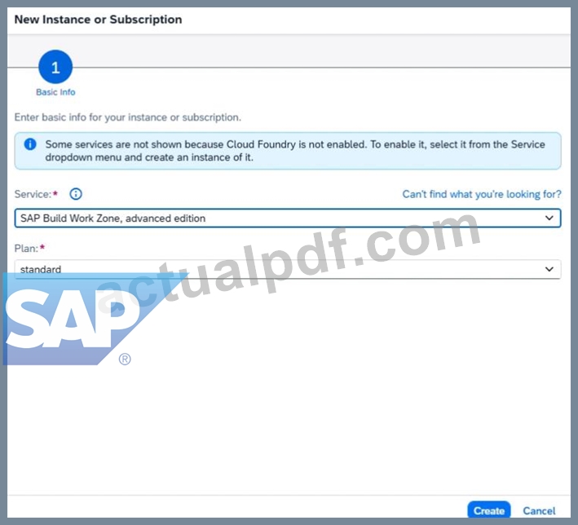Click the step 1 wizard circle
Screen dimensions: 578x525
pos(55,67)
